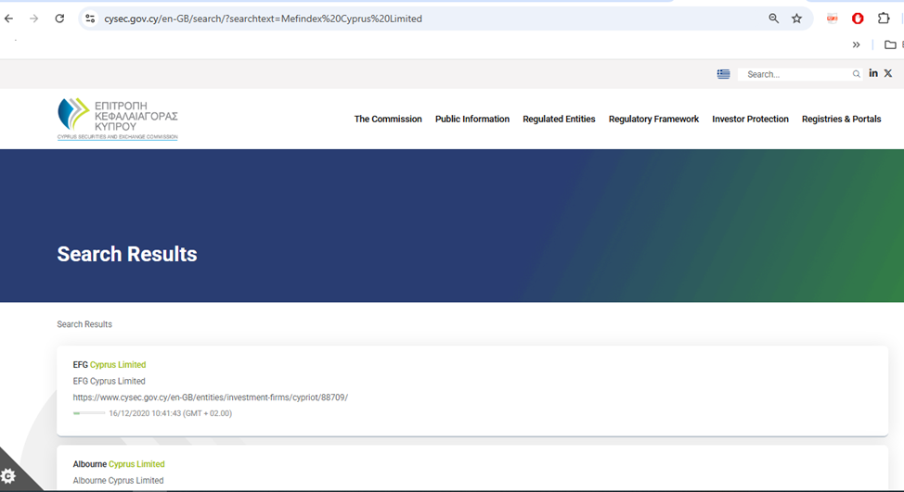Click the relevance bar beside 16/12/2020 date
Image resolution: width=904 pixels, height=492 pixels.
point(89,413)
